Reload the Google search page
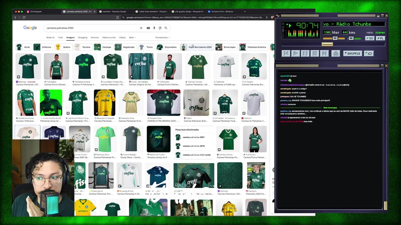 point(24,17)
